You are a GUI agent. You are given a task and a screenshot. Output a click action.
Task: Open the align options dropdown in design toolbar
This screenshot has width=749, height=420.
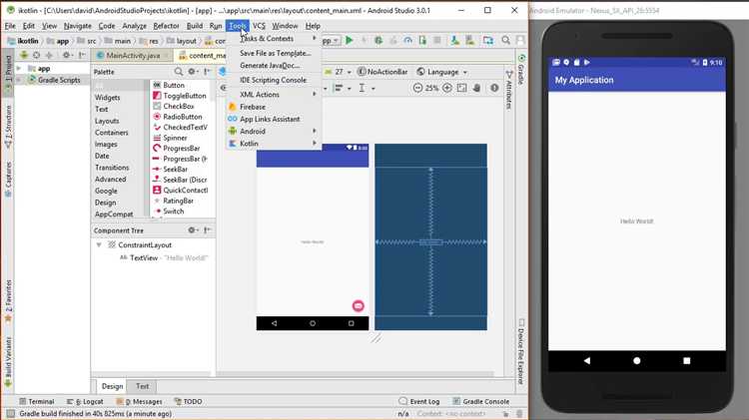[342, 88]
